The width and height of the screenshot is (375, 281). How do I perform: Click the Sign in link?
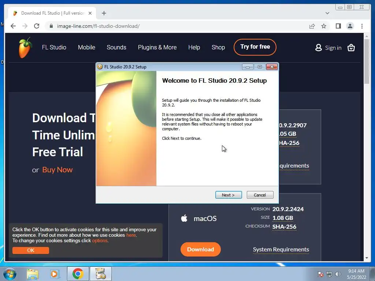click(x=333, y=48)
